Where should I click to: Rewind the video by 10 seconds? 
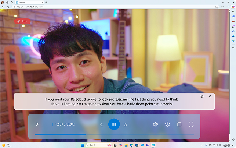click(x=101, y=125)
